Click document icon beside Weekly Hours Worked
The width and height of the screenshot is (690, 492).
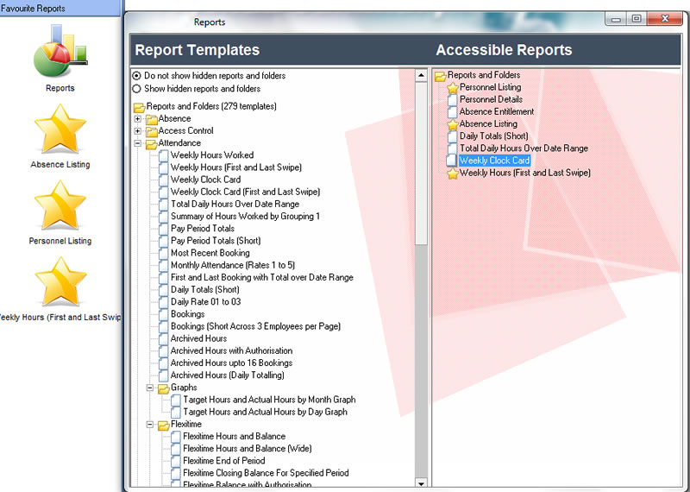(163, 155)
